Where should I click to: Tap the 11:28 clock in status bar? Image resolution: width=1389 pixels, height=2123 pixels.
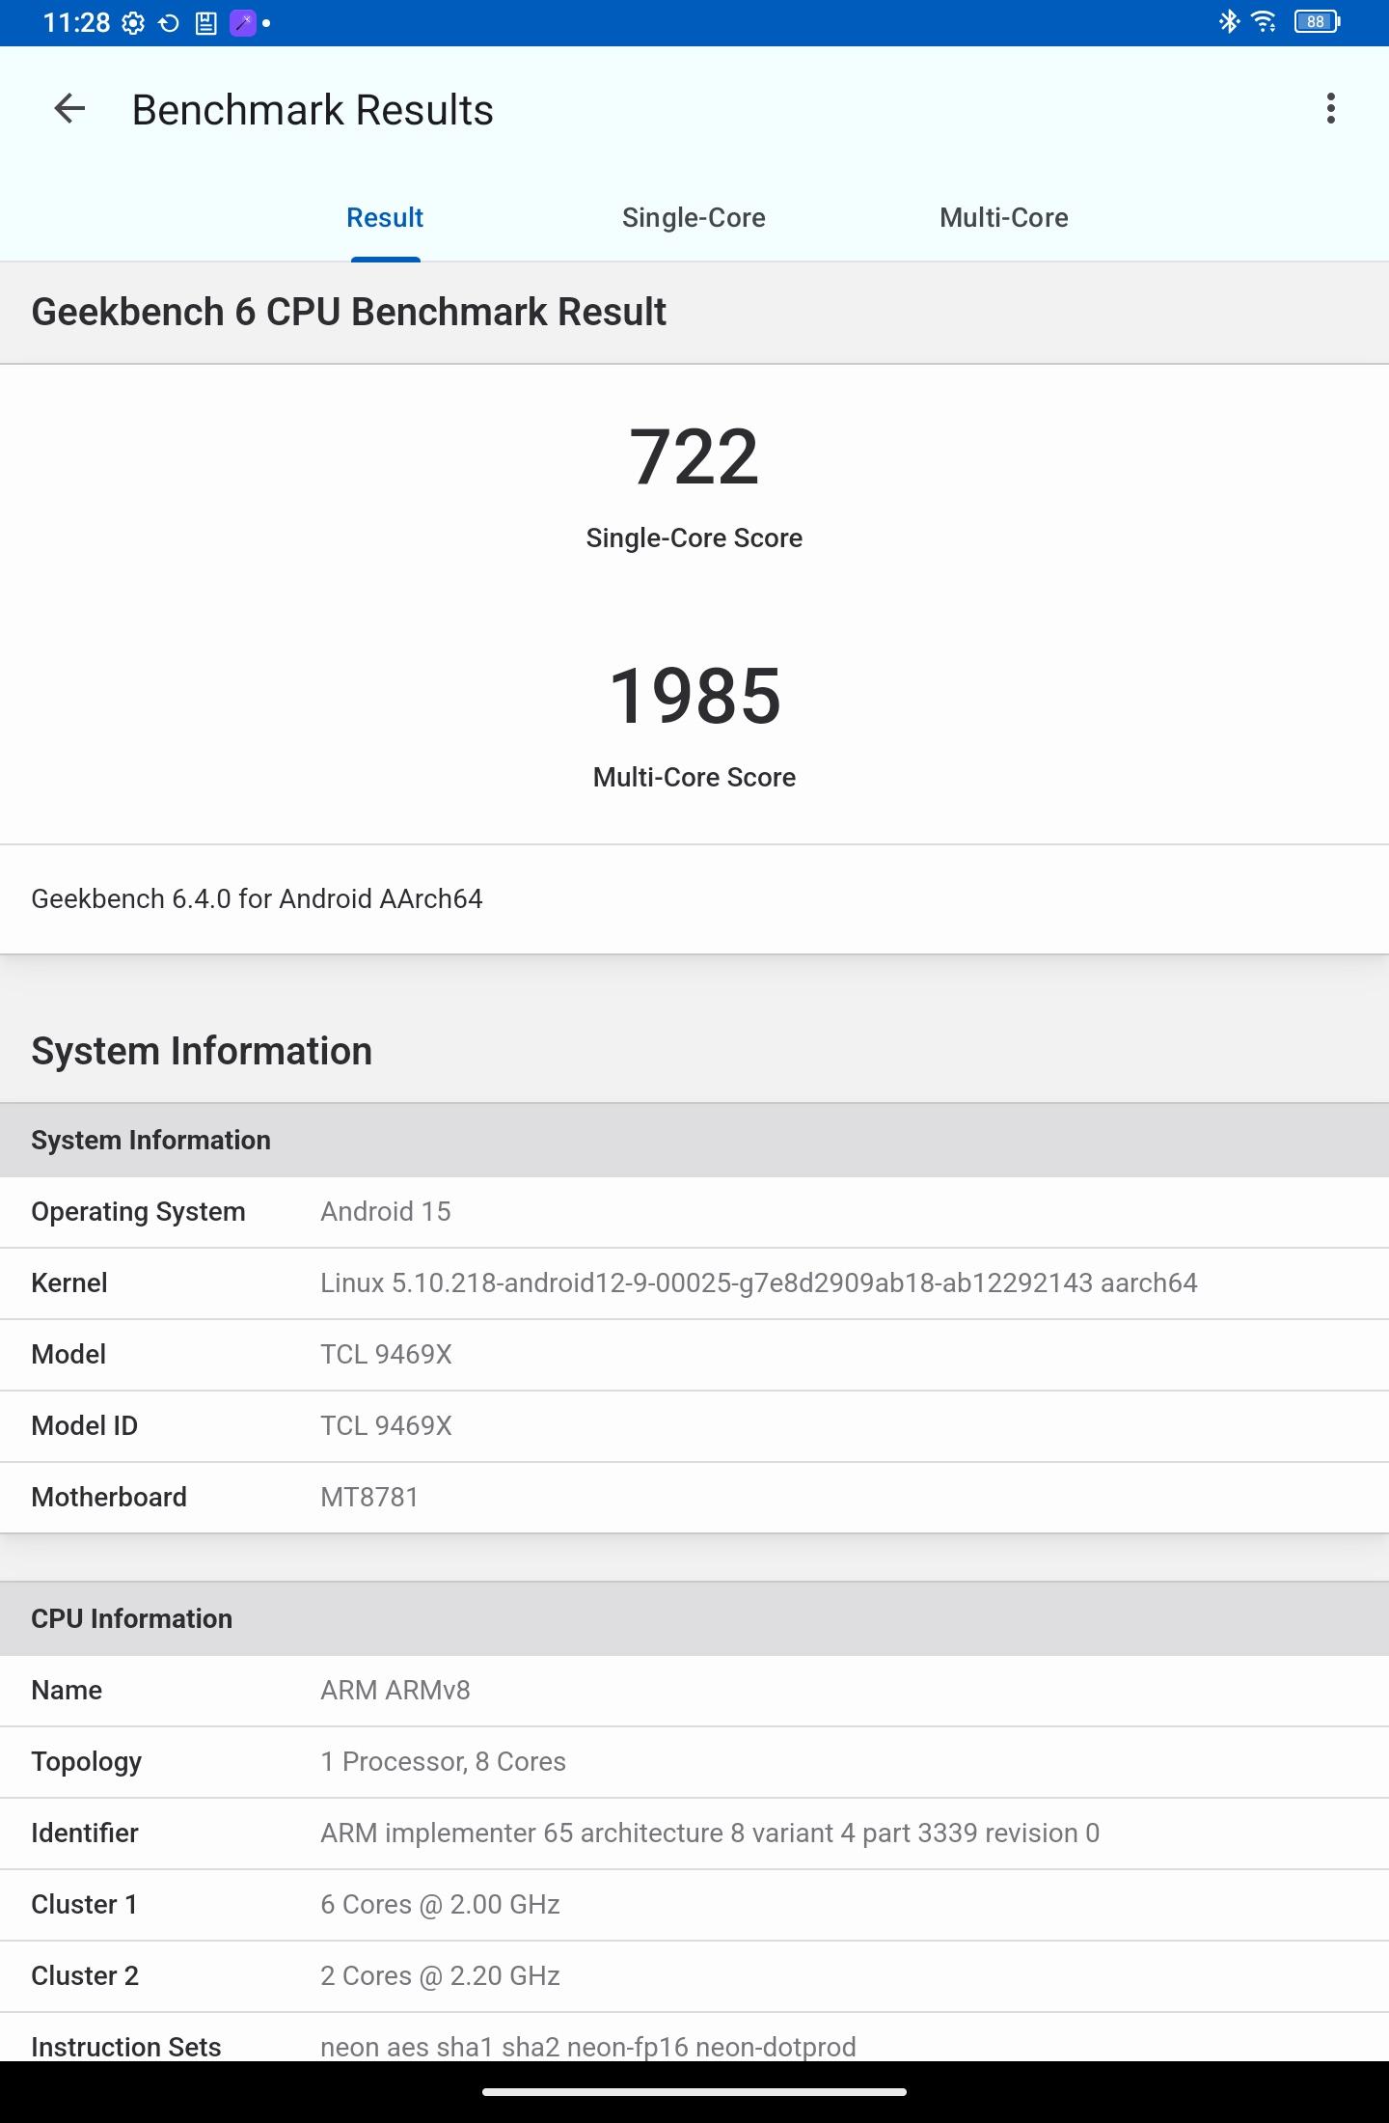77,23
